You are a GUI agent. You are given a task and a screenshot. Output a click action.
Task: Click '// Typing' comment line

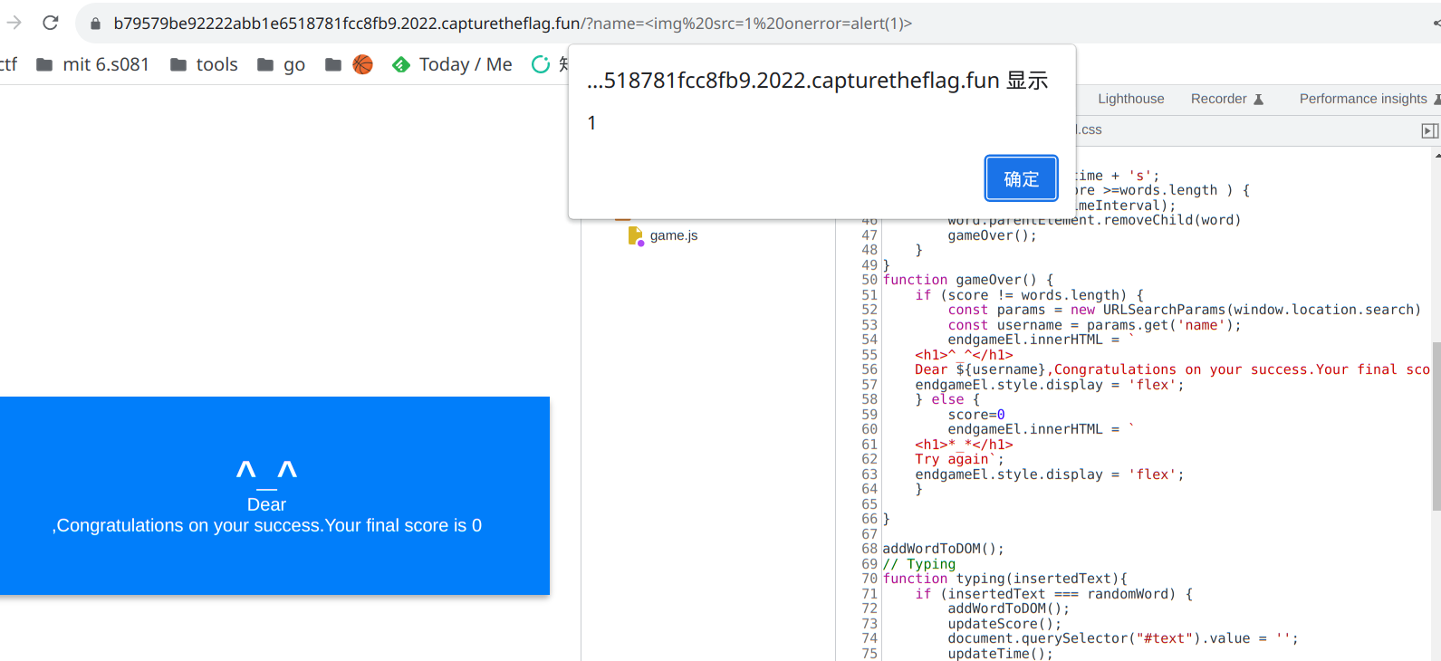tap(919, 564)
